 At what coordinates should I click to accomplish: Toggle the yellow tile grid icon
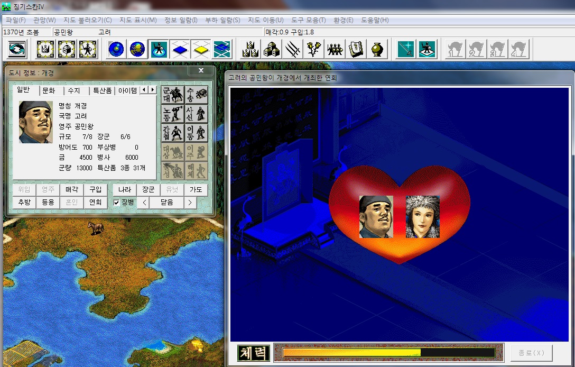[201, 49]
